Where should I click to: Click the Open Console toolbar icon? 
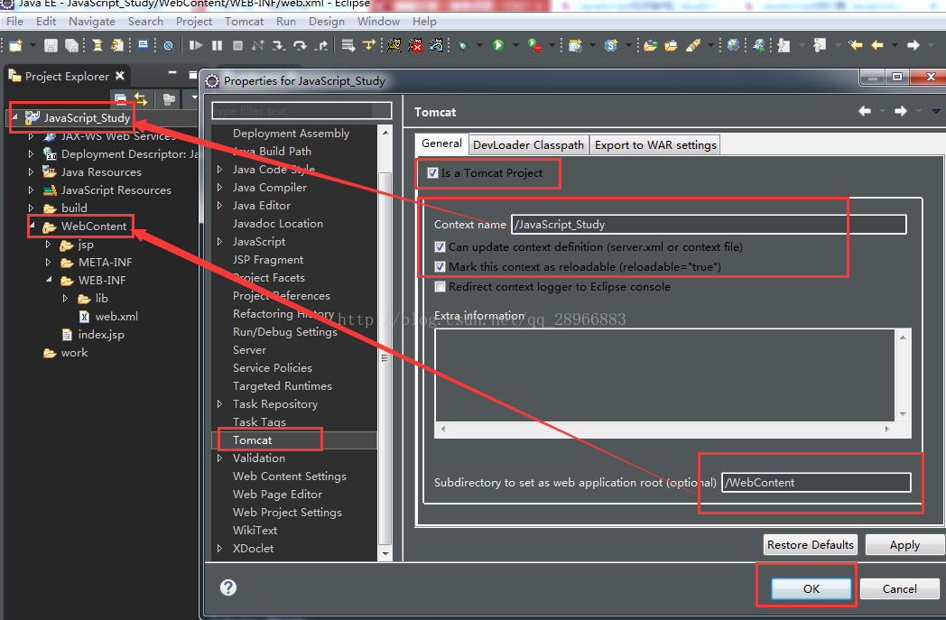tap(144, 45)
